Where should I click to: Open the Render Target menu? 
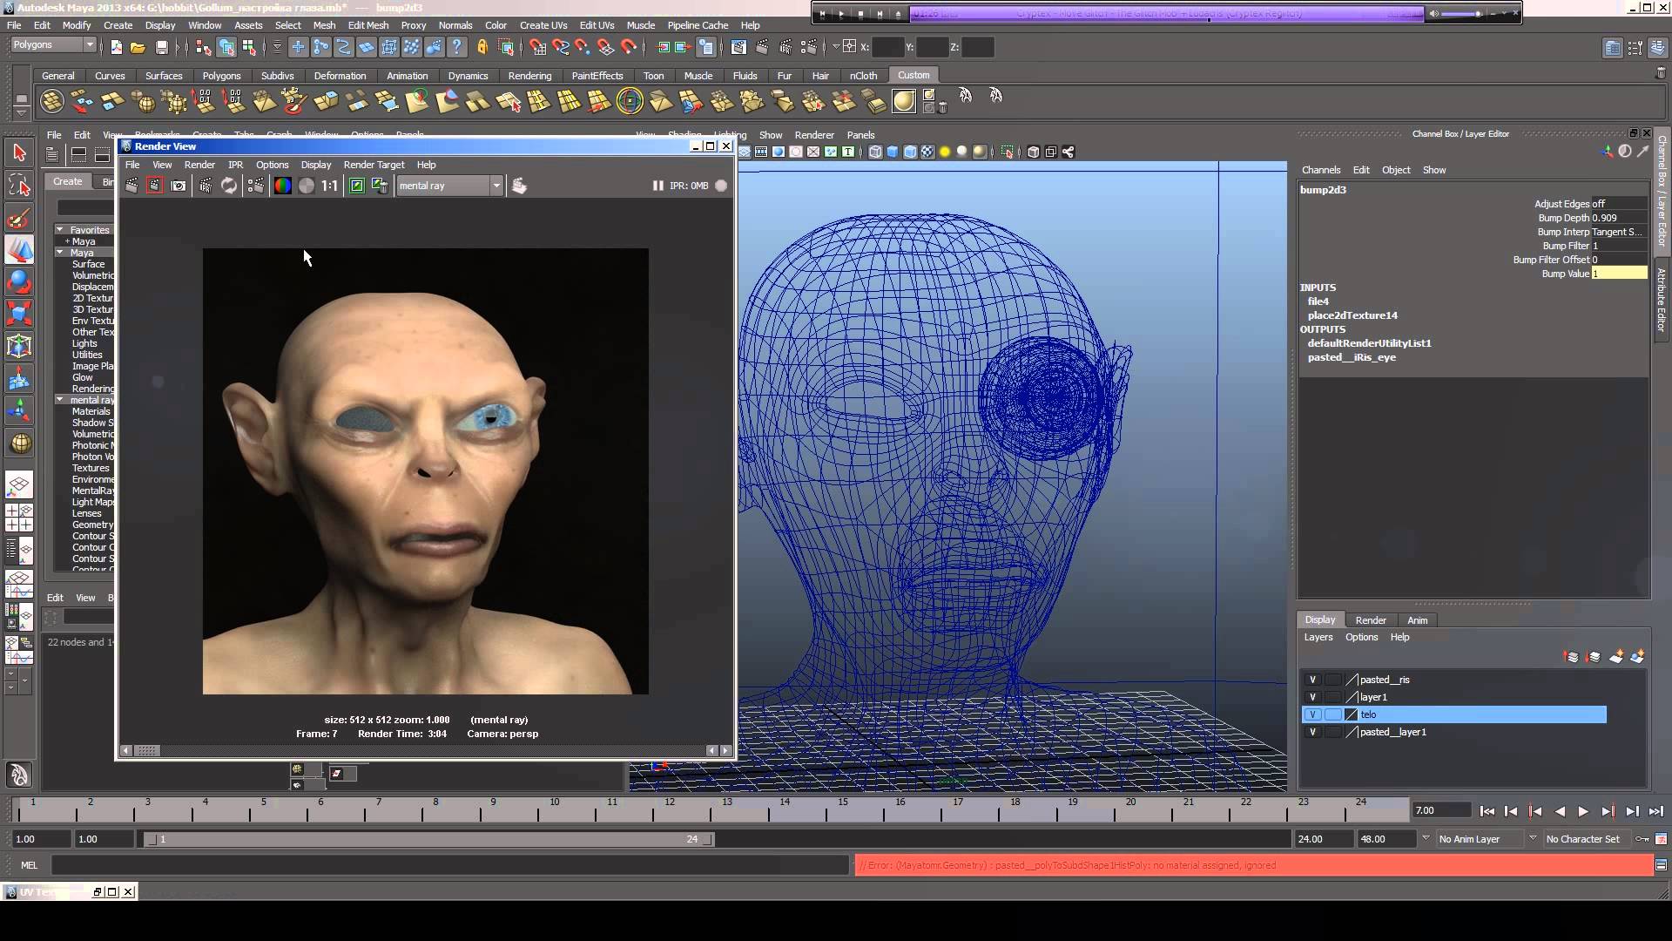tap(374, 165)
